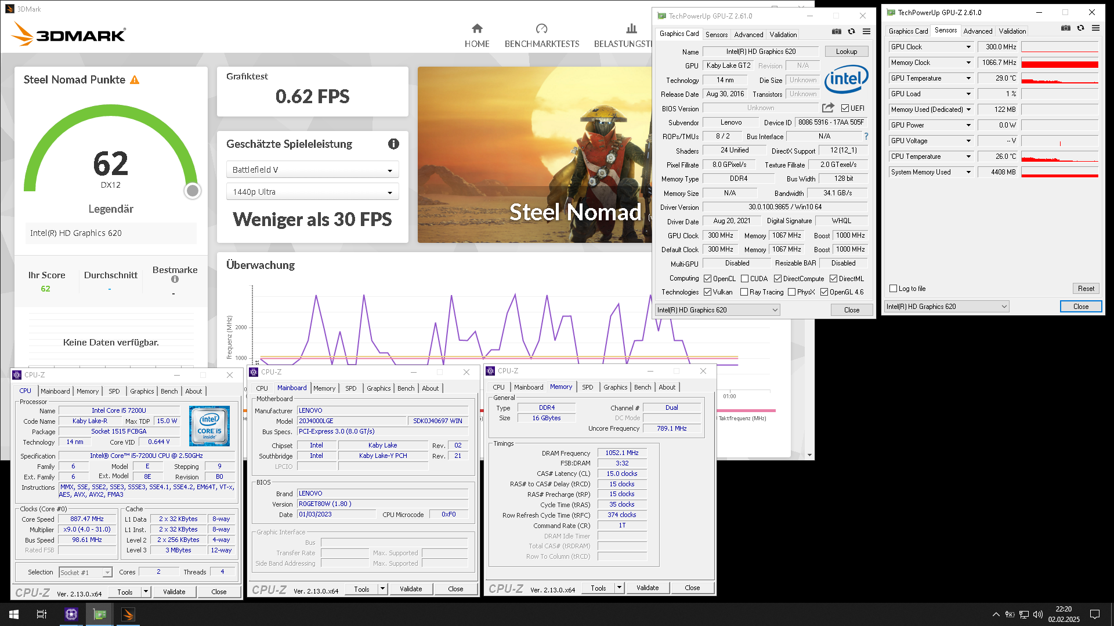
Task: Take screenshot via camera icon in GPU-Z Graphics Card window
Action: pyautogui.click(x=836, y=31)
